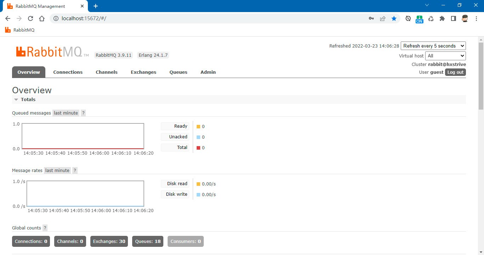Open the user profile avatar
The image size is (484, 255).
465,18
